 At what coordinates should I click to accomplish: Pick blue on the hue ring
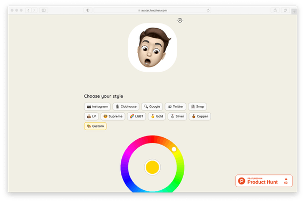click(128, 180)
